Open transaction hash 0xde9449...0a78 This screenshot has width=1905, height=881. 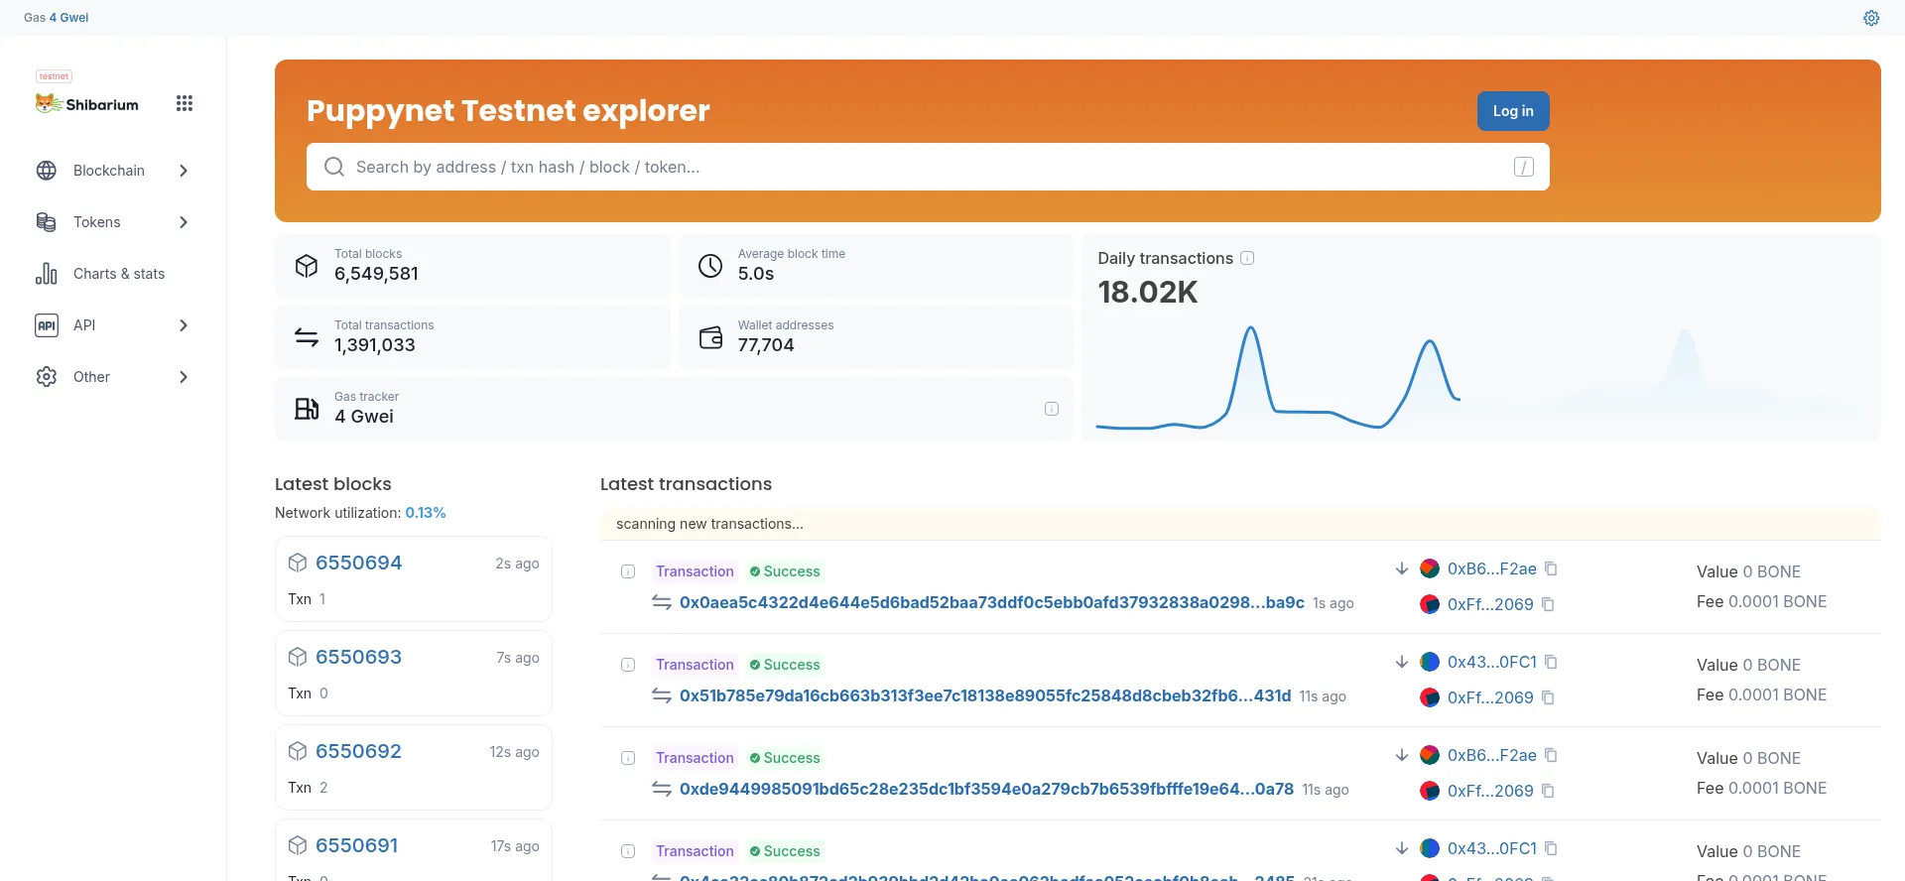[x=986, y=789]
